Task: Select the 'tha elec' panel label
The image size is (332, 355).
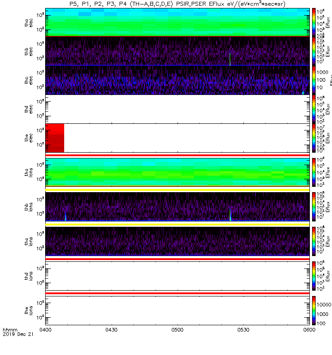Action: coord(28,23)
